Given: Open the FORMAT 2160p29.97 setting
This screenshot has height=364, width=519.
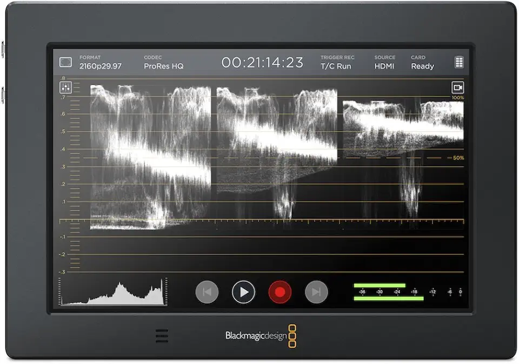Looking at the screenshot, I should point(101,63).
